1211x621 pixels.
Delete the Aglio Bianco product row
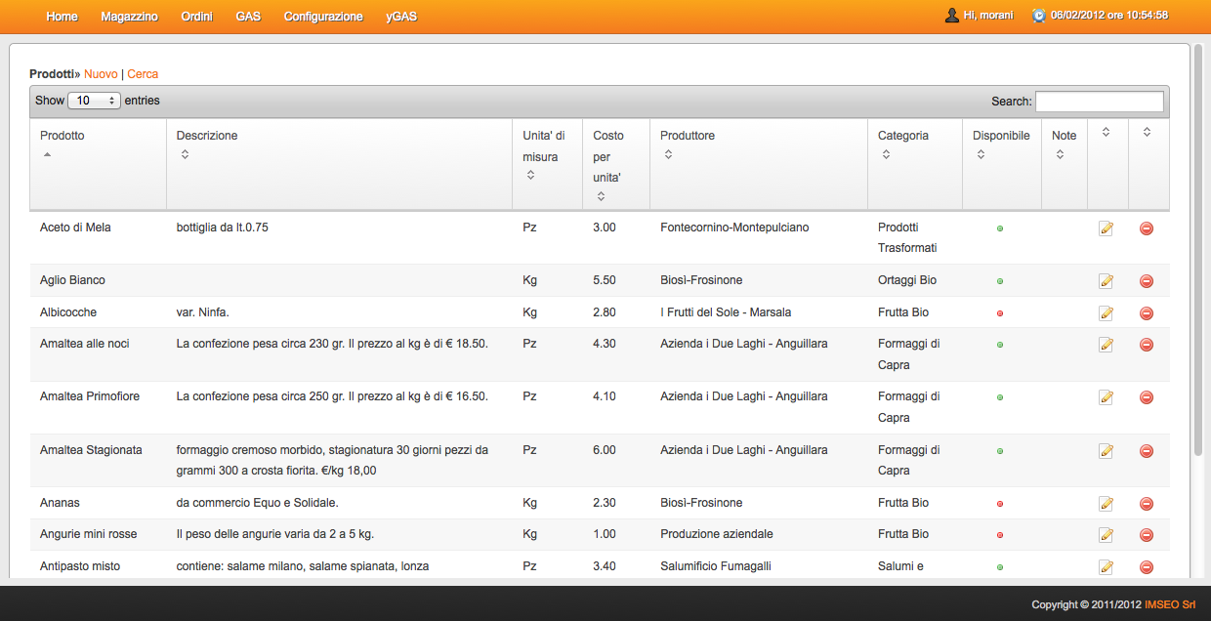pos(1147,281)
